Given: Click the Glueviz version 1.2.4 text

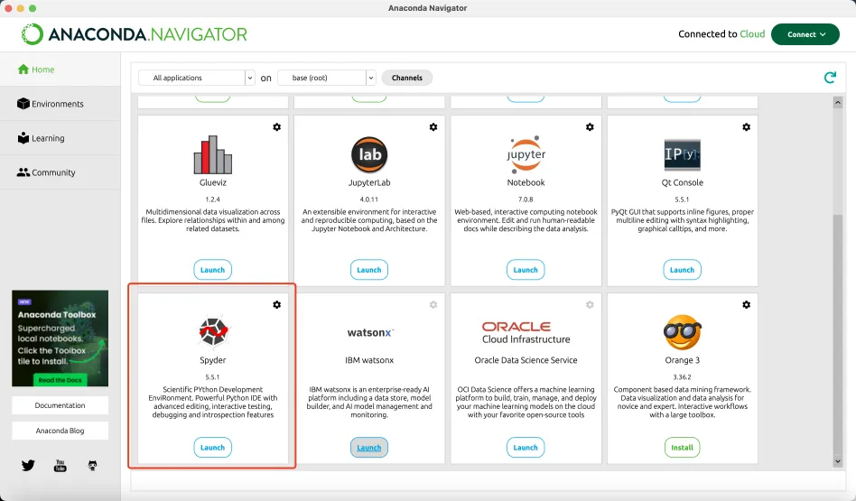Looking at the screenshot, I should point(213,199).
